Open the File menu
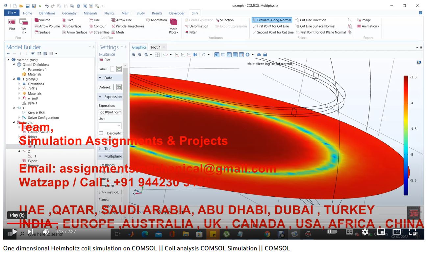This screenshot has height=255, width=427. coord(12,13)
